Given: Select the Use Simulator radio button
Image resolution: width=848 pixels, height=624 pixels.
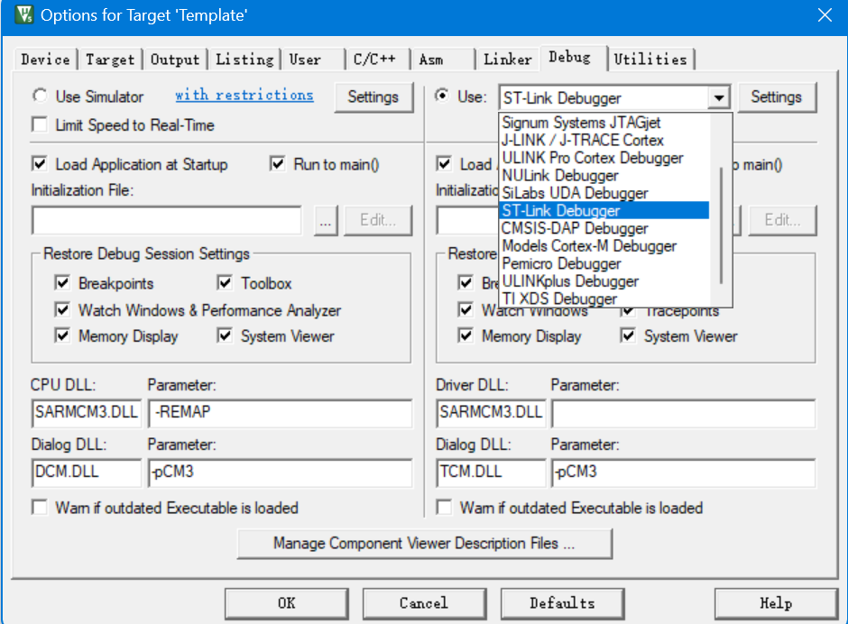Looking at the screenshot, I should 40,96.
